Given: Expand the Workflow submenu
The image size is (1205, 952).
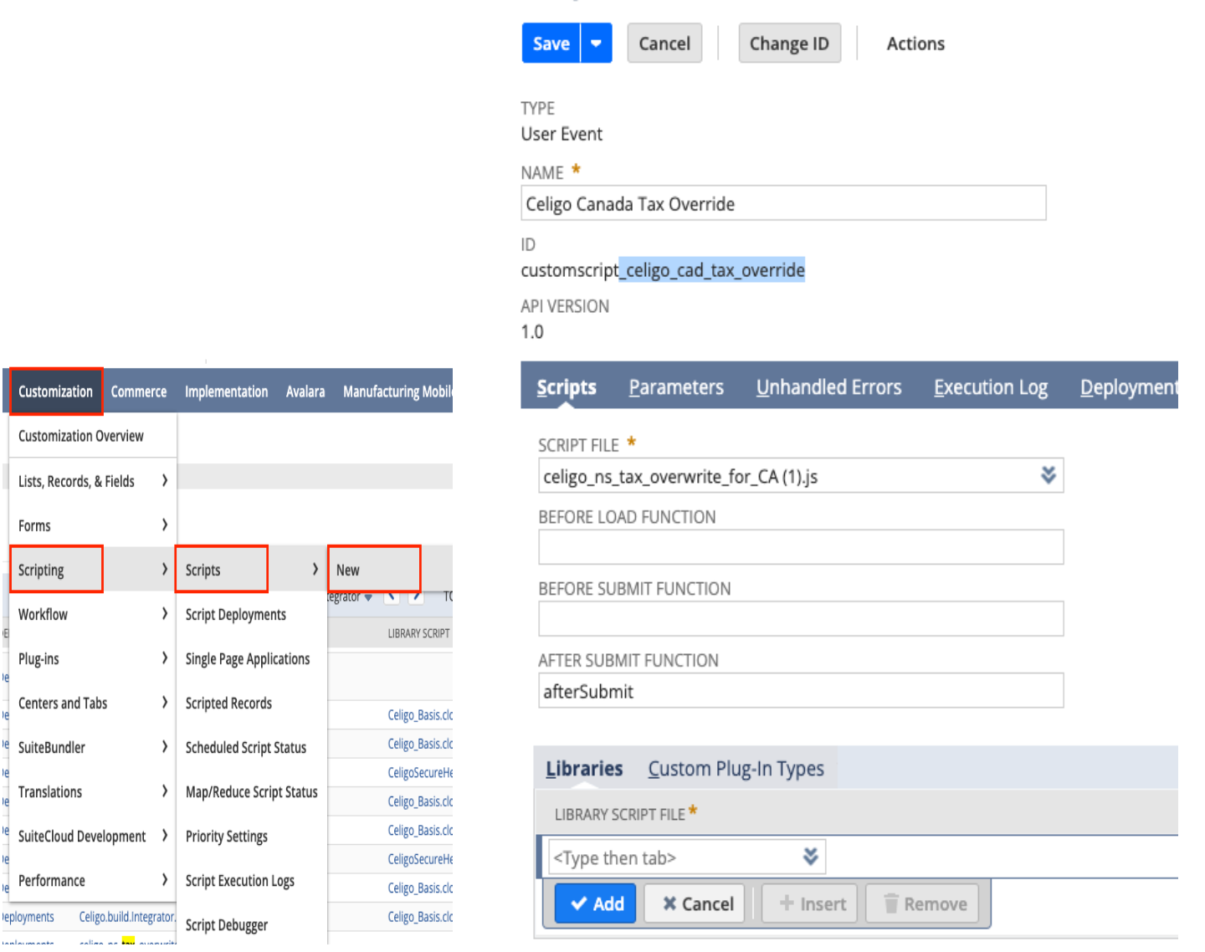Looking at the screenshot, I should [x=93, y=614].
